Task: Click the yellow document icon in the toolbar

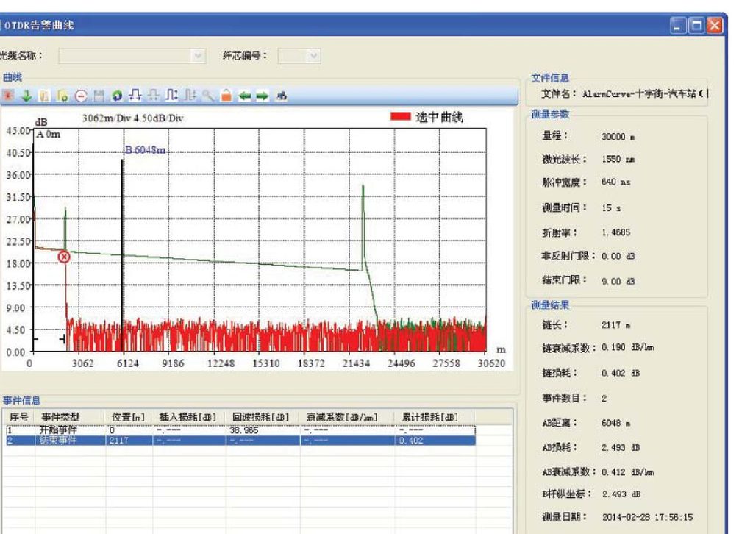Action: [44, 96]
